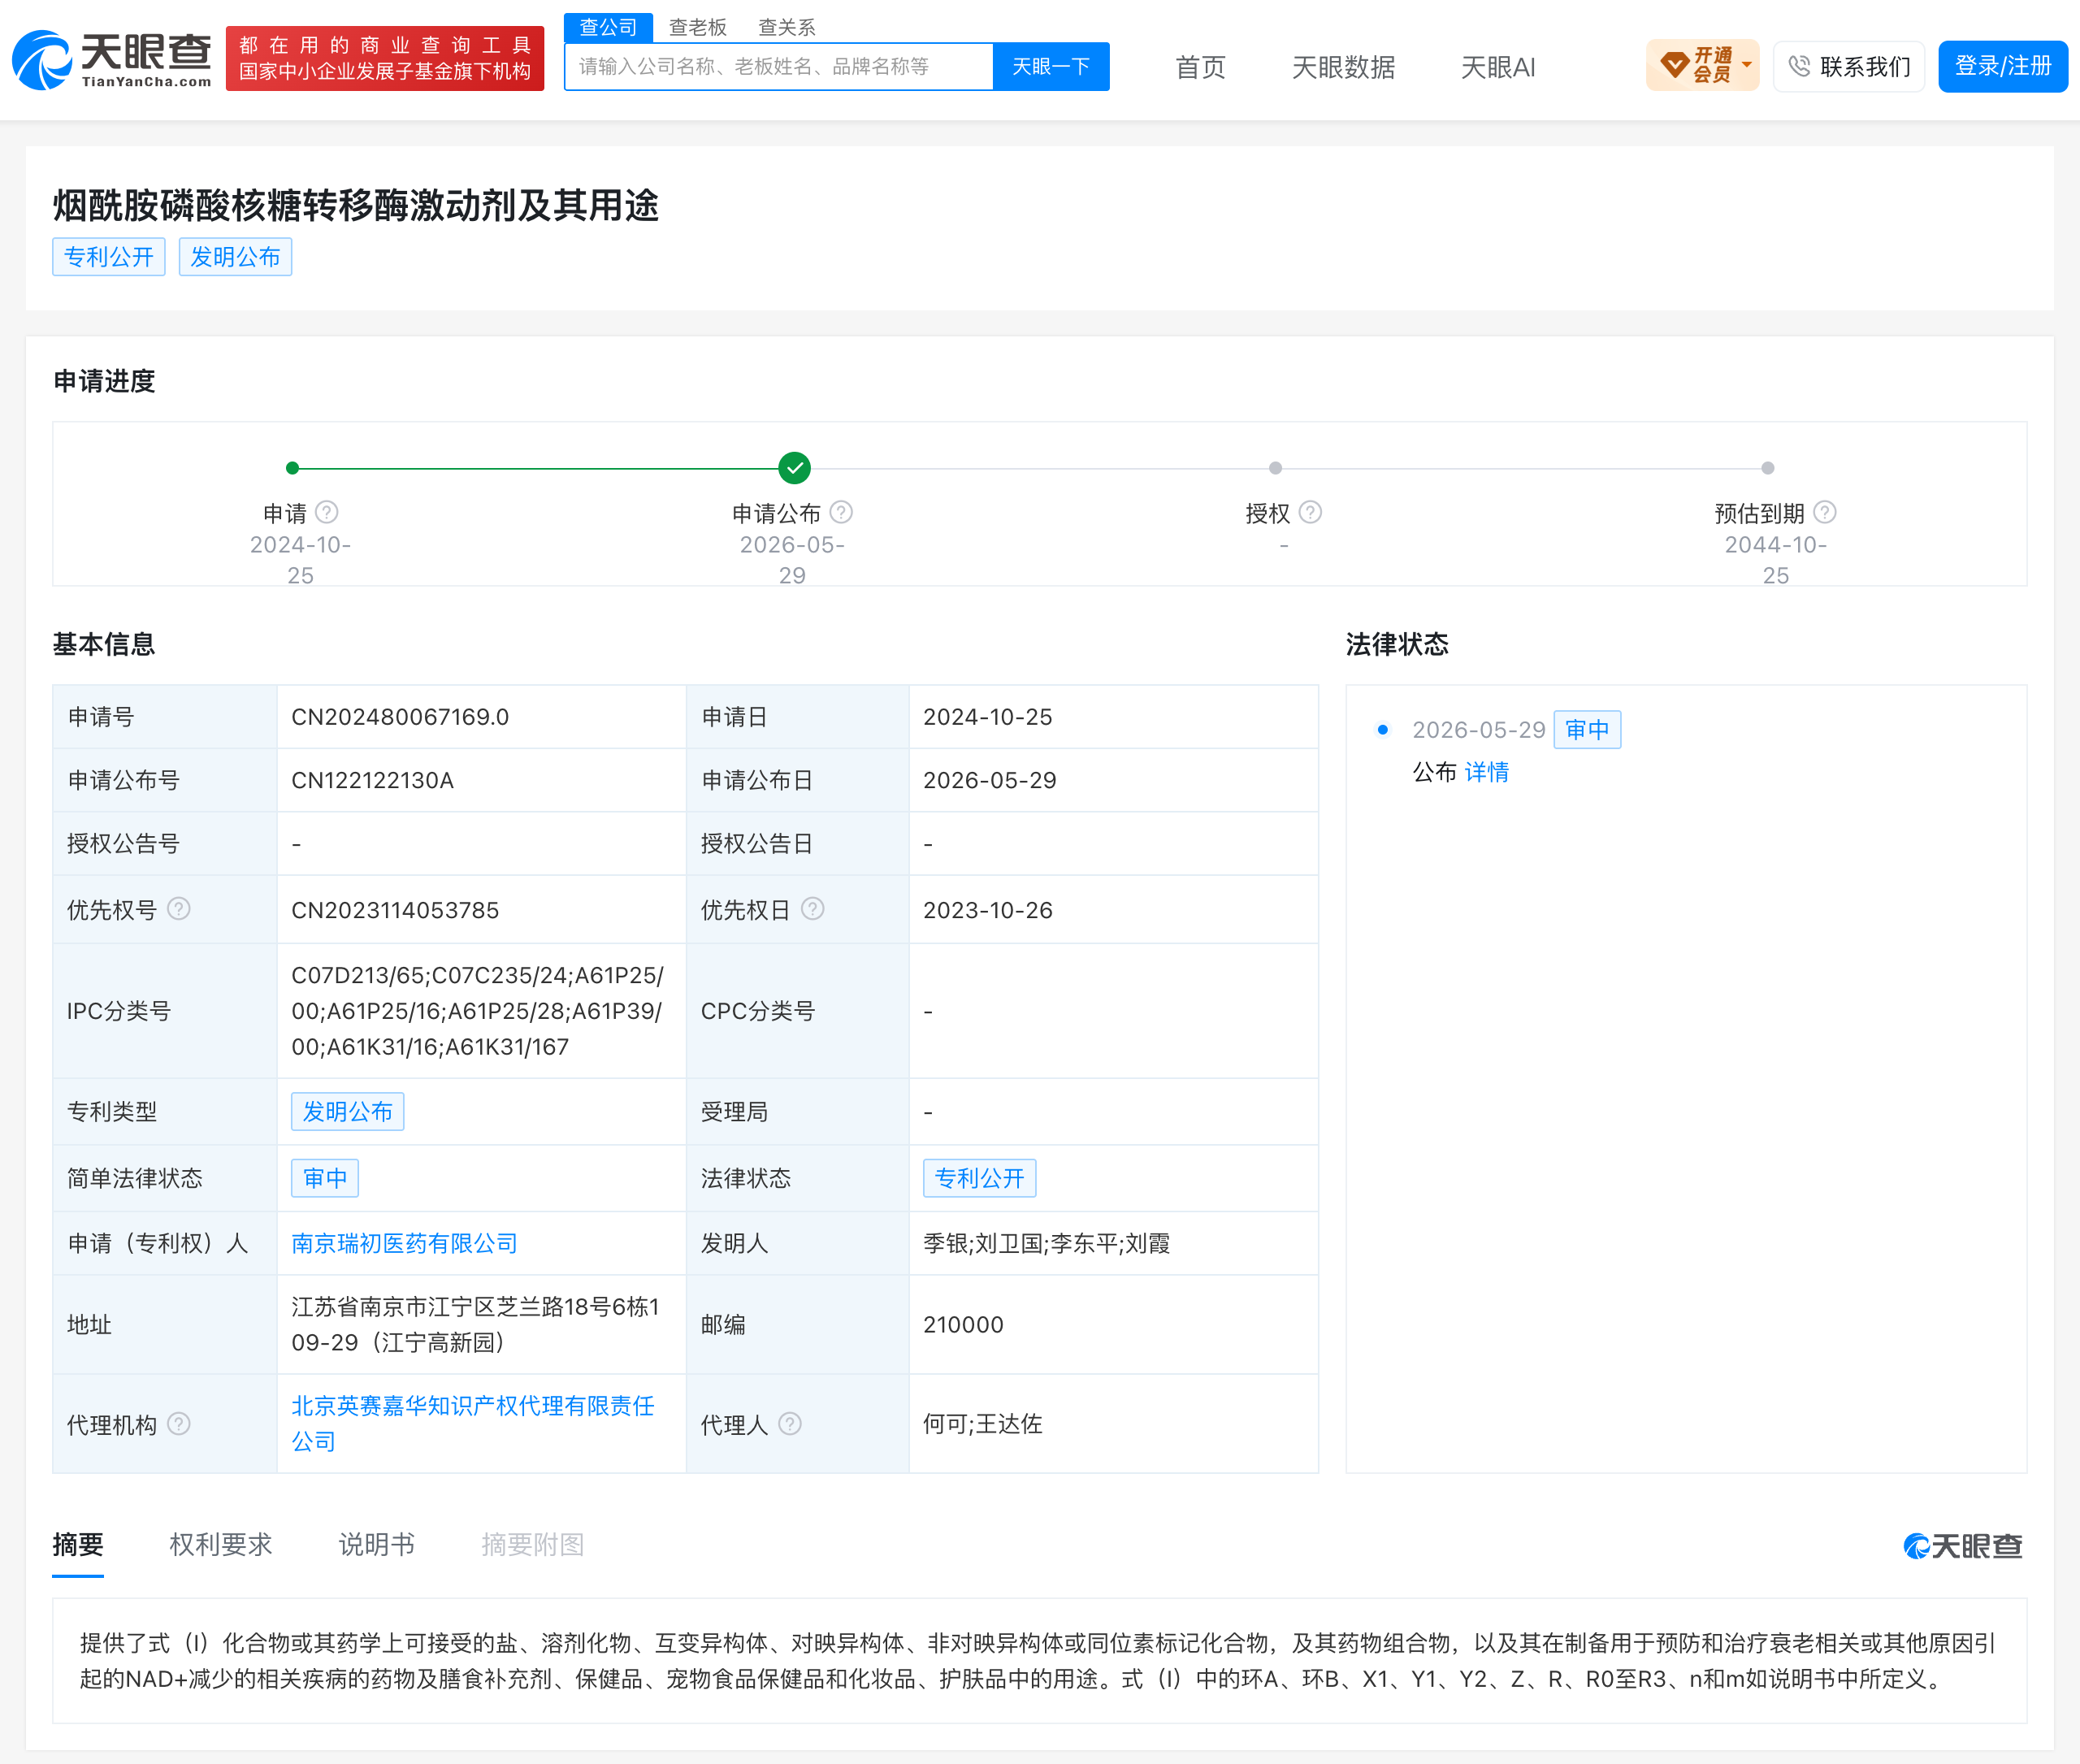
Task: Click 联系我们 button
Action: 1849,66
